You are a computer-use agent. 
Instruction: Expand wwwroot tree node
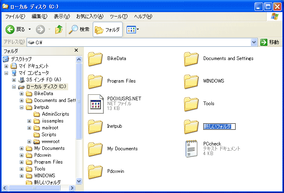point(29,142)
